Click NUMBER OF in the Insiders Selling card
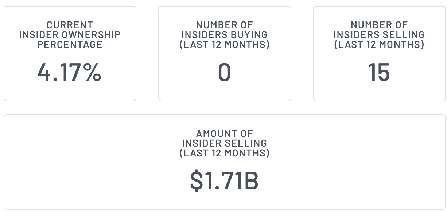Screen dimensions: 447x212 click(x=379, y=25)
